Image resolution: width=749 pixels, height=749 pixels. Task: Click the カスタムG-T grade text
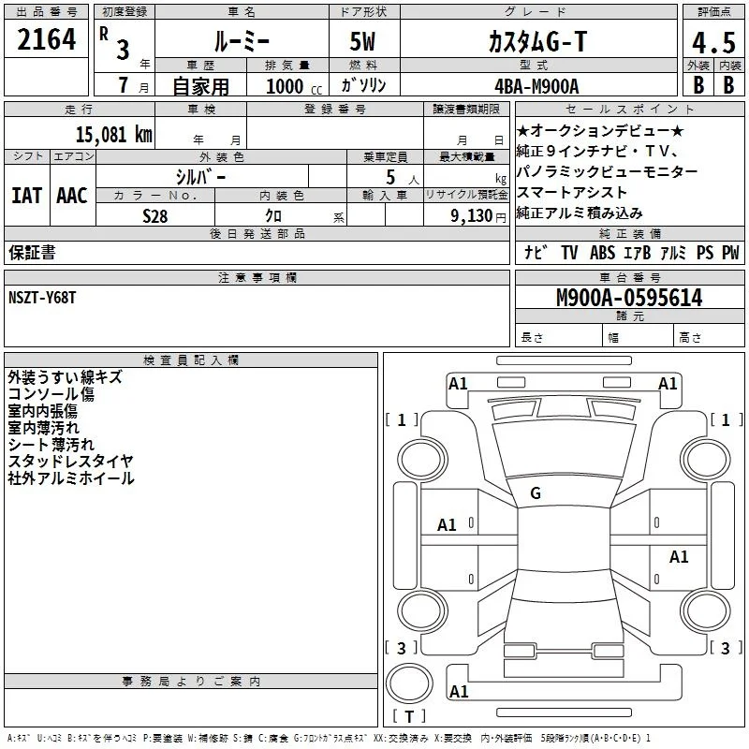[x=537, y=41]
